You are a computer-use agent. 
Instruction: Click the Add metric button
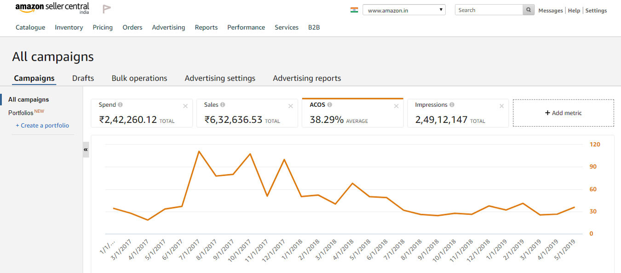[x=563, y=113]
